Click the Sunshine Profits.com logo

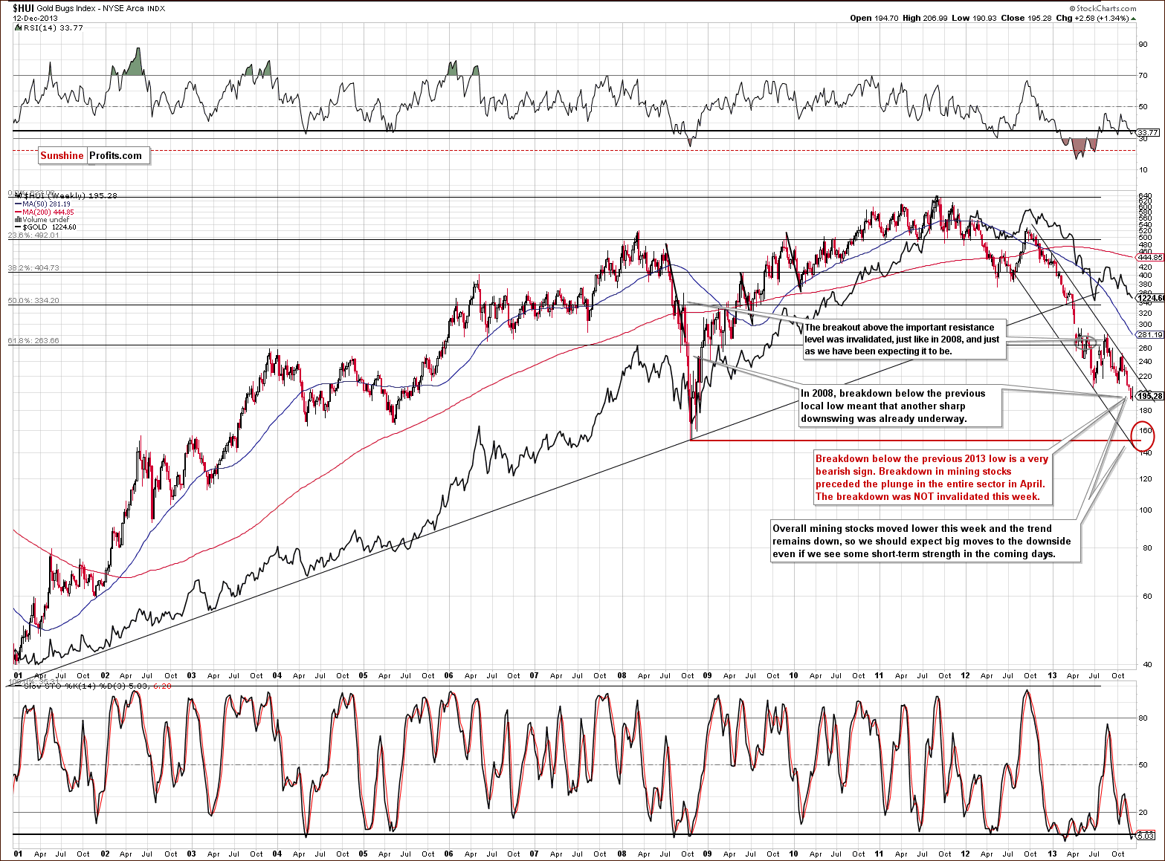94,155
